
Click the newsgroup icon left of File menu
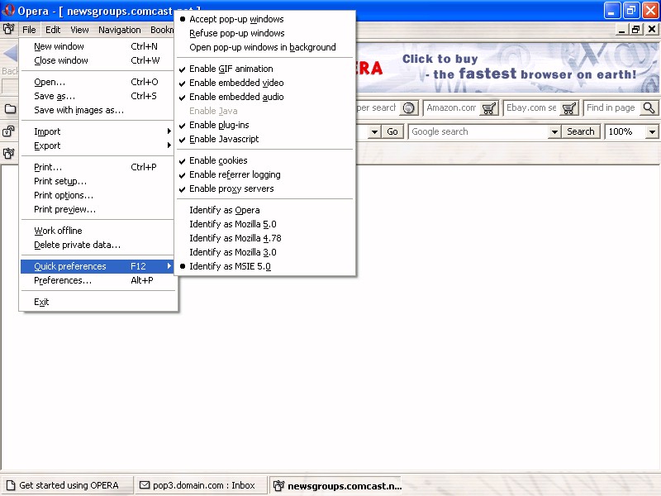pos(9,30)
